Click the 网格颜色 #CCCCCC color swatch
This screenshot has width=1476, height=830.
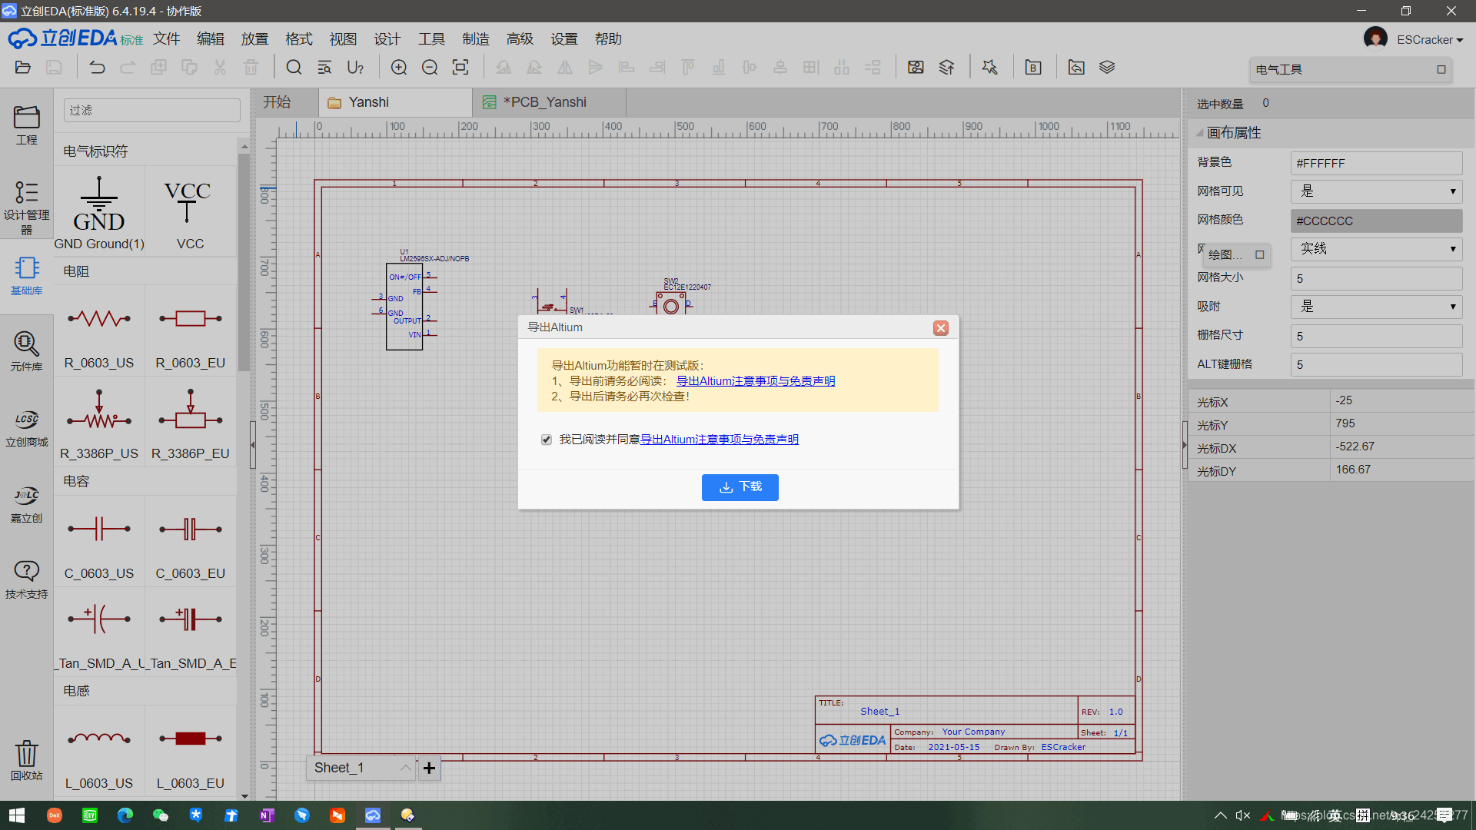click(x=1376, y=221)
